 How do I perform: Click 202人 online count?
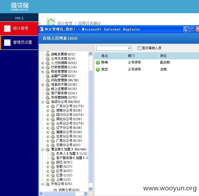19,18
